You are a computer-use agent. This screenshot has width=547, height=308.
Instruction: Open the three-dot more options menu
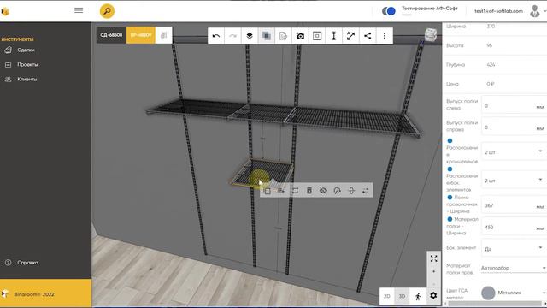[385, 36]
